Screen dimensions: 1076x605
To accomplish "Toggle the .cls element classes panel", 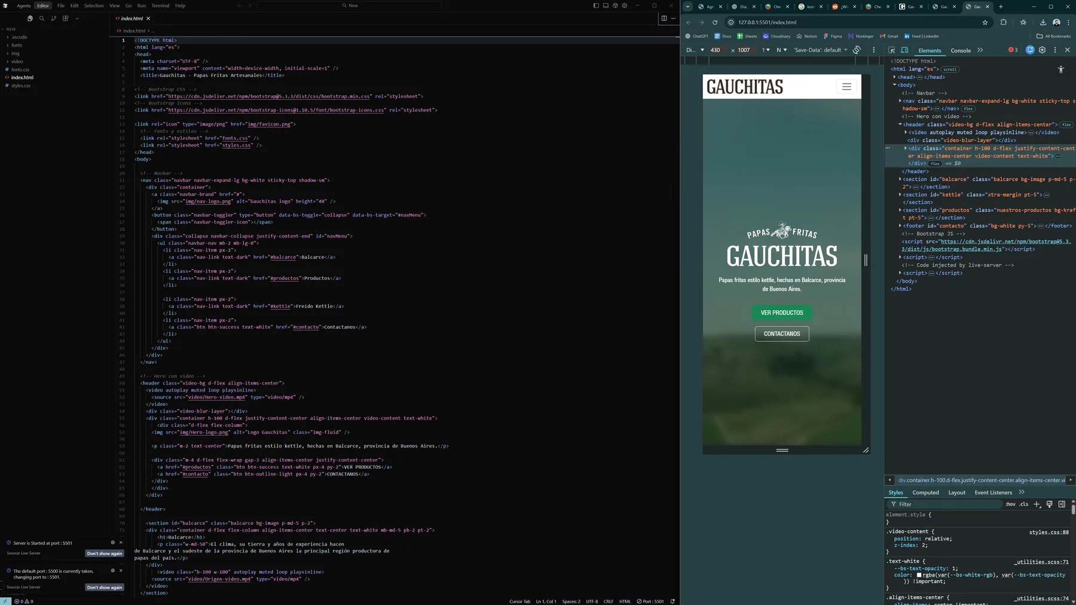I will click(1024, 504).
